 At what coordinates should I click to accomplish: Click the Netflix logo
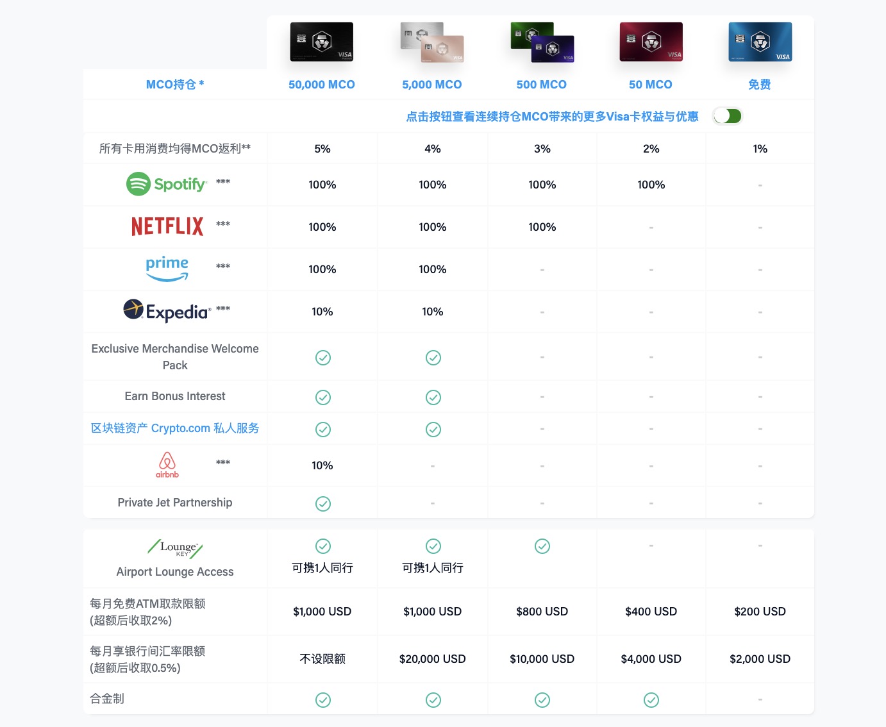point(167,226)
